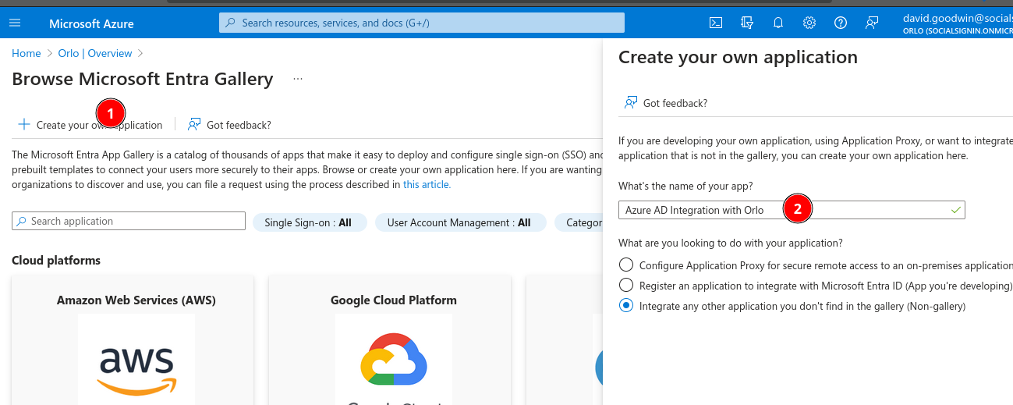Open the hamburger portal menu
1013x405 pixels.
coord(15,23)
